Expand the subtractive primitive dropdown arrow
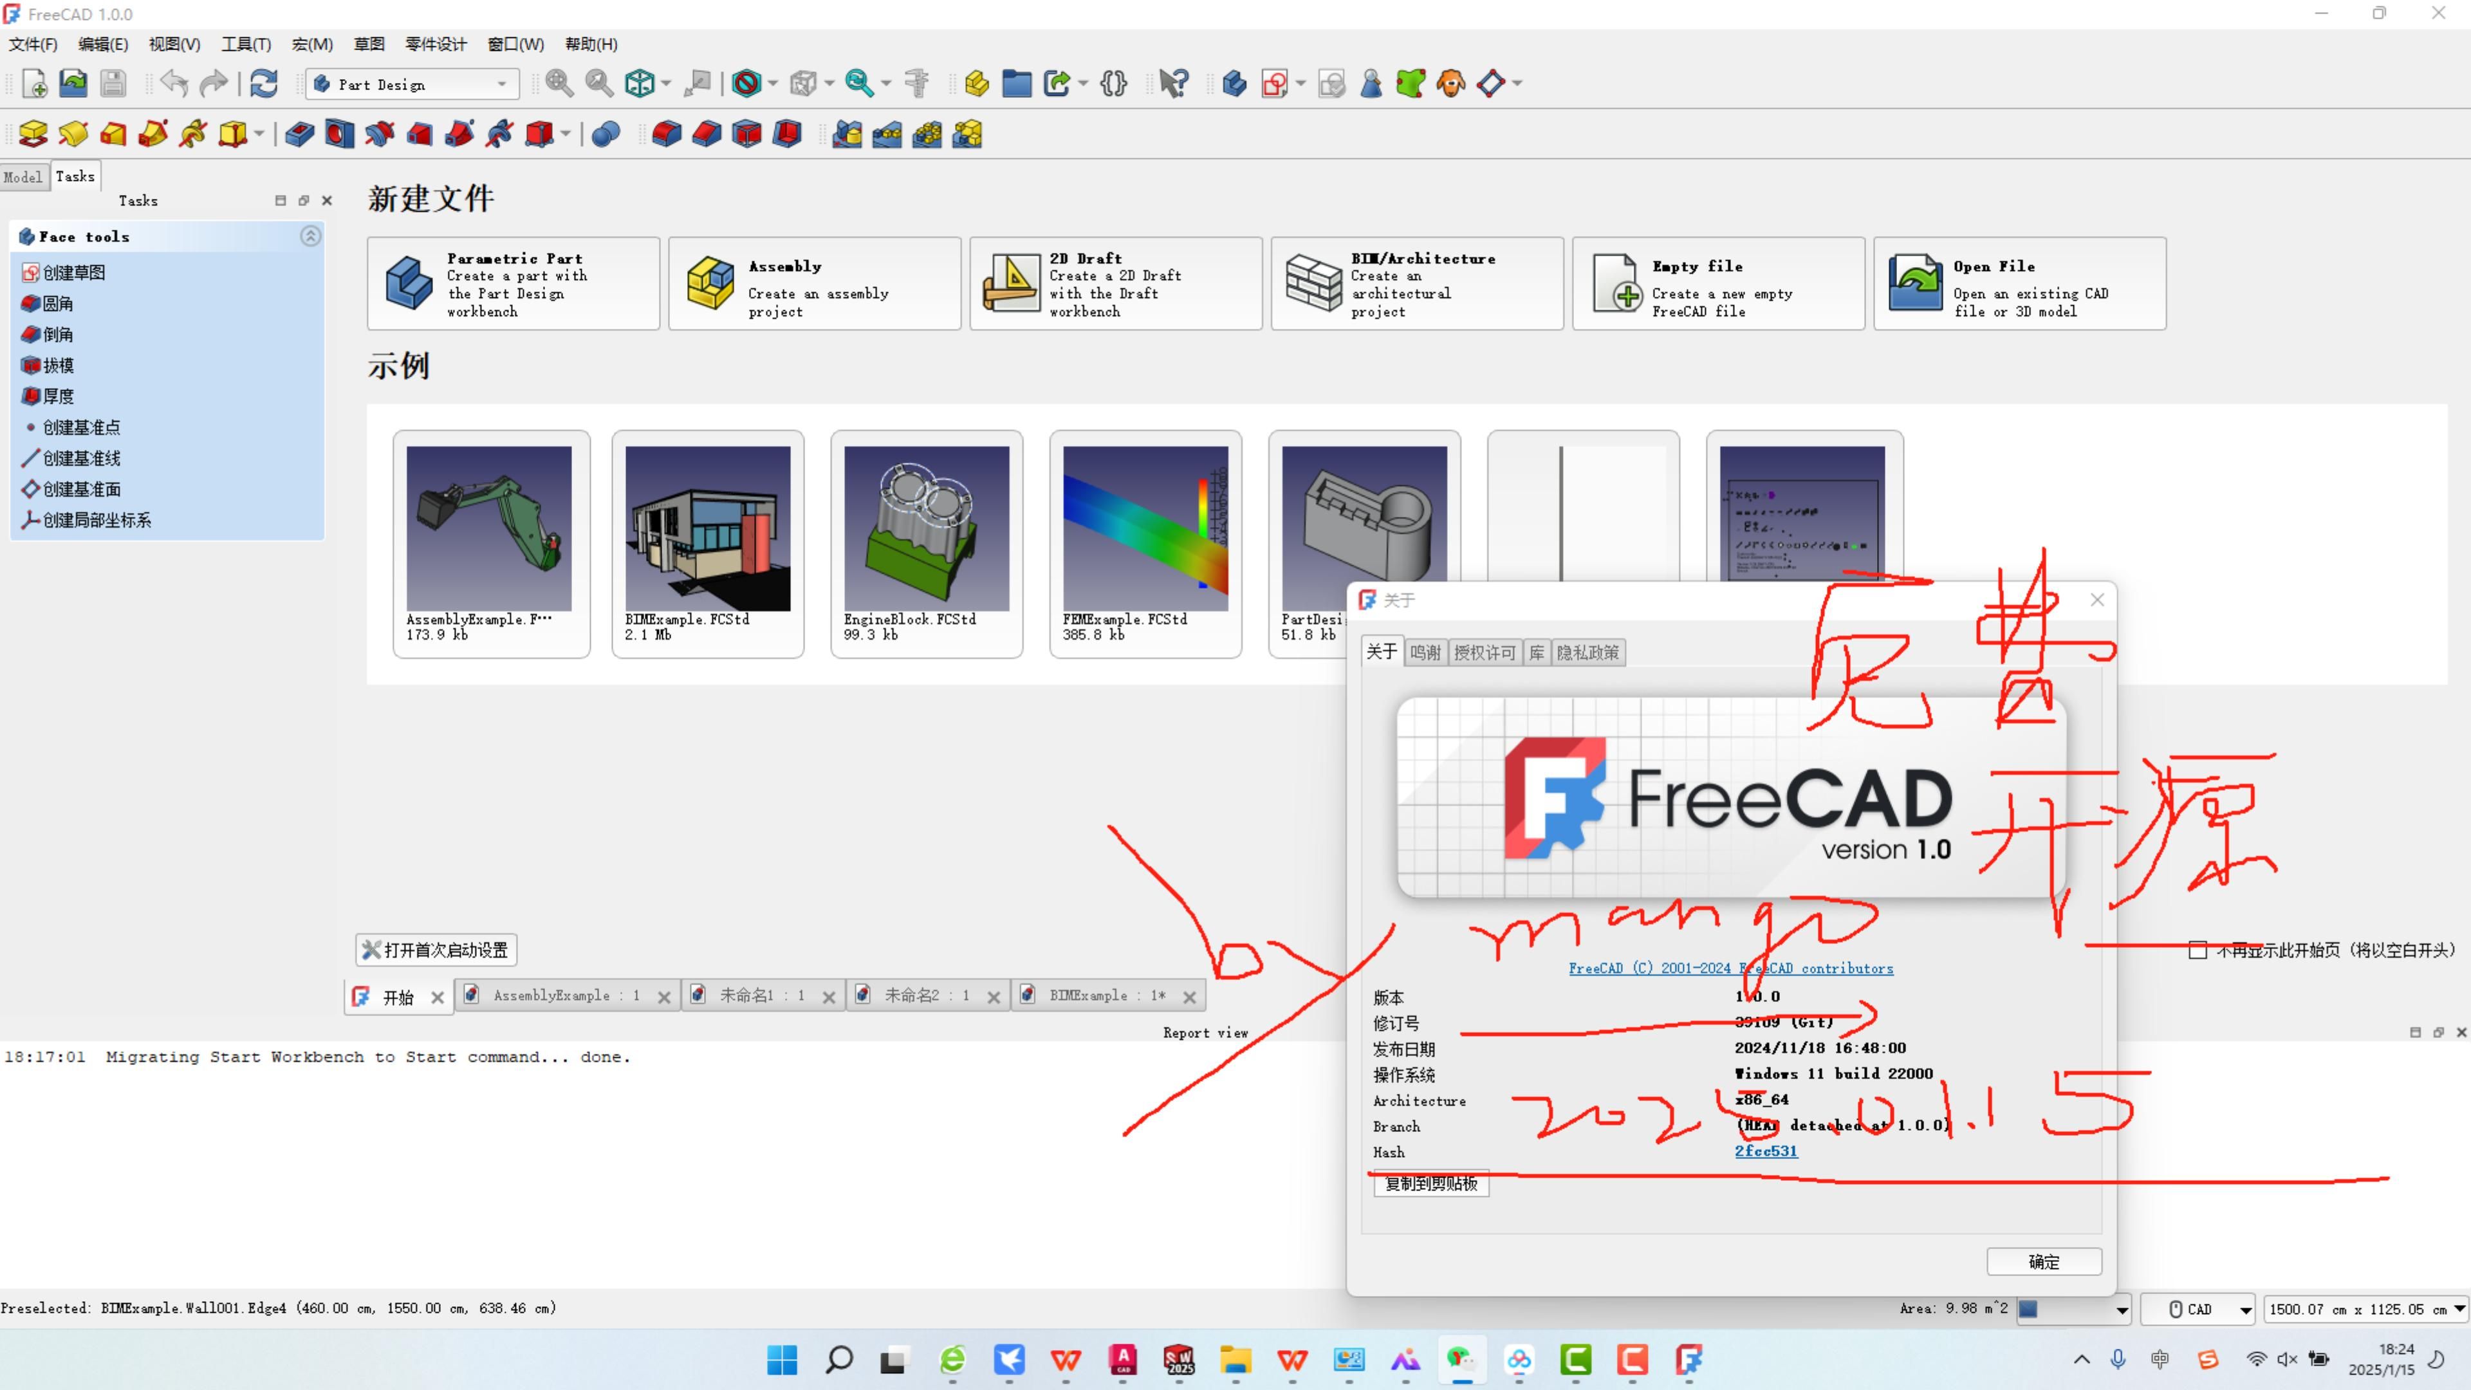2471x1390 pixels. (566, 134)
